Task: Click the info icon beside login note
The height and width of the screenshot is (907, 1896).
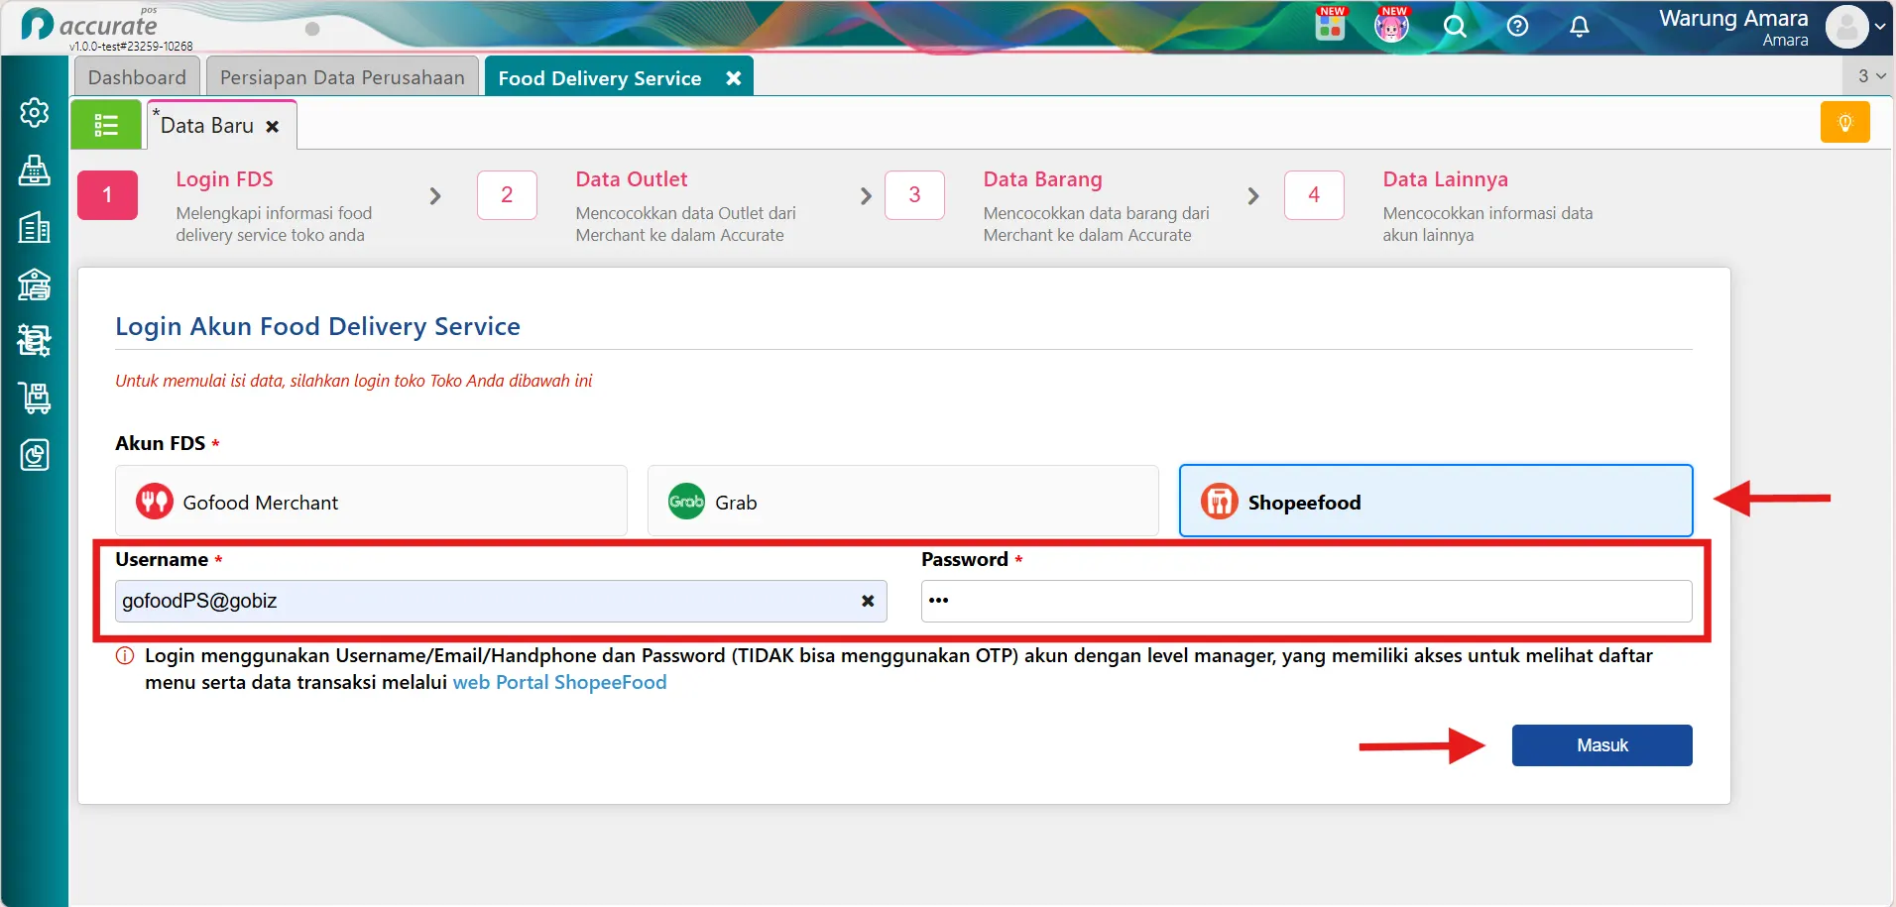Action: click(125, 656)
